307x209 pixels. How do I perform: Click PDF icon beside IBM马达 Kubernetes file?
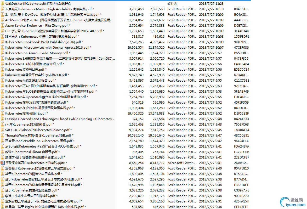pyautogui.click(x=3, y=36)
